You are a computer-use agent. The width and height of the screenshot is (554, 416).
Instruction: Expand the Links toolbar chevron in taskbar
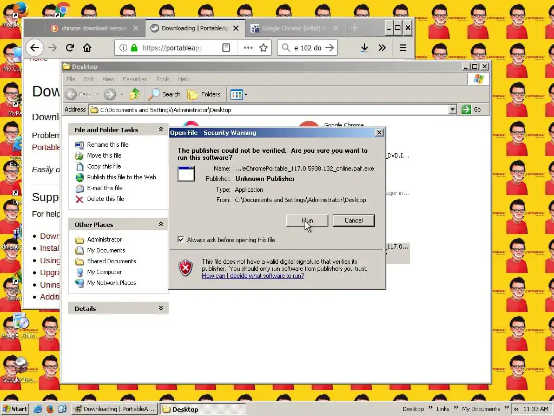point(456,407)
